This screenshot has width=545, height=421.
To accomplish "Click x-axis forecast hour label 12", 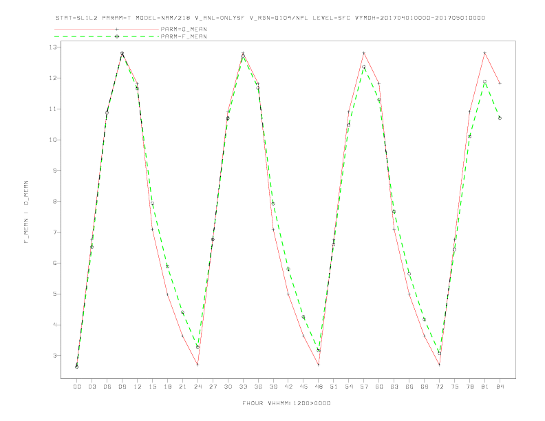I will (x=138, y=387).
